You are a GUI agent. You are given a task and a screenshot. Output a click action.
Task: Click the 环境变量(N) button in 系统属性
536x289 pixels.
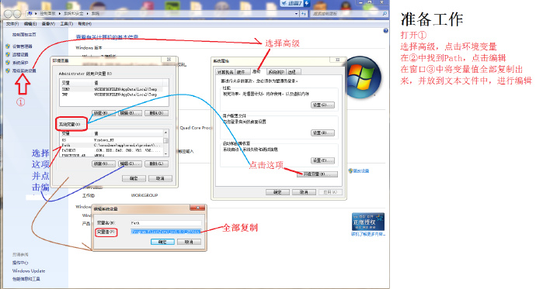point(317,174)
